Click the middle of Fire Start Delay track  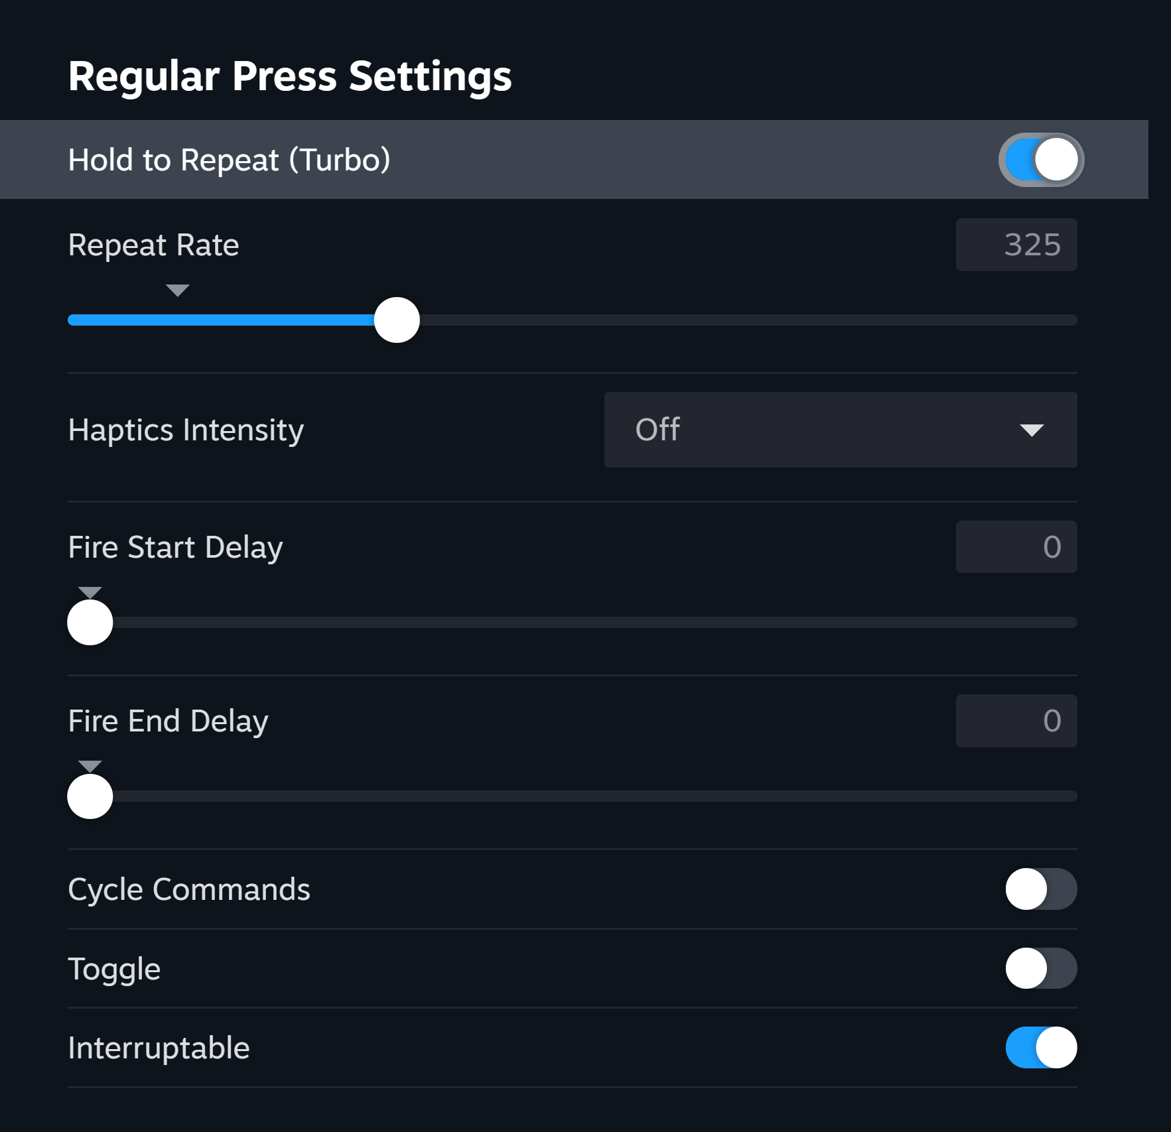(573, 622)
